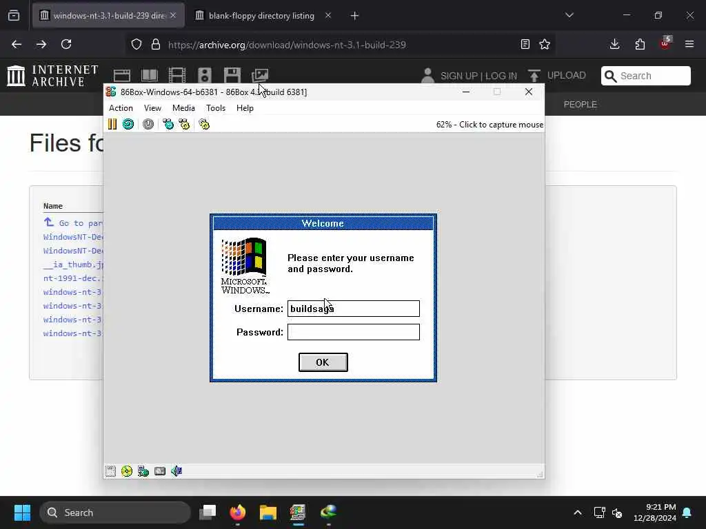This screenshot has width=706, height=529.
Task: Click the Firefox address bar URL
Action: 287,45
